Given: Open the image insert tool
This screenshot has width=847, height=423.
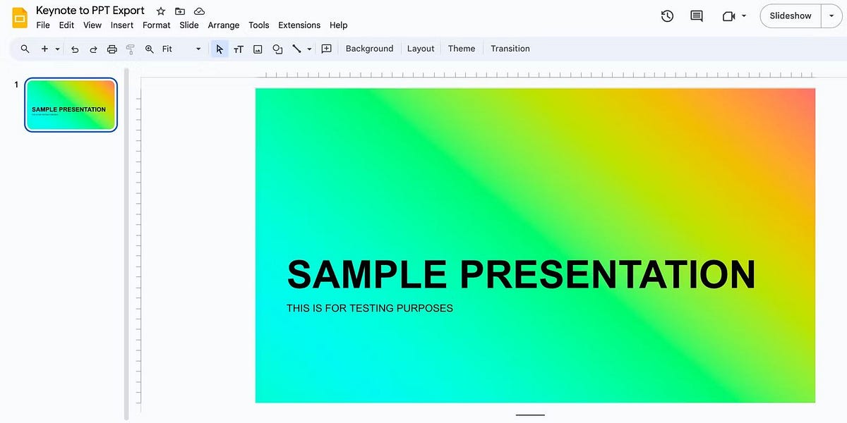Looking at the screenshot, I should [258, 49].
